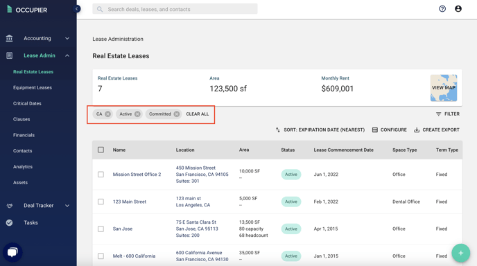Image resolution: width=477 pixels, height=266 pixels.
Task: Collapse the sidebar with arrow icon
Action: (x=77, y=9)
